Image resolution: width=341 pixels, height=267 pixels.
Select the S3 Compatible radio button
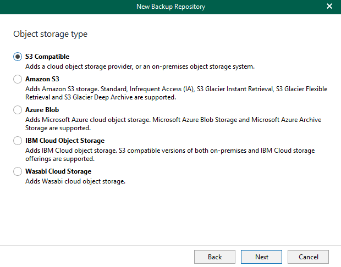[x=18, y=57]
